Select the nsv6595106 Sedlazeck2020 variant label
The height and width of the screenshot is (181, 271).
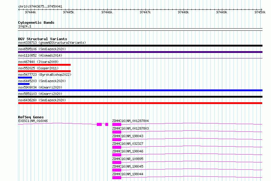coord(42,49)
